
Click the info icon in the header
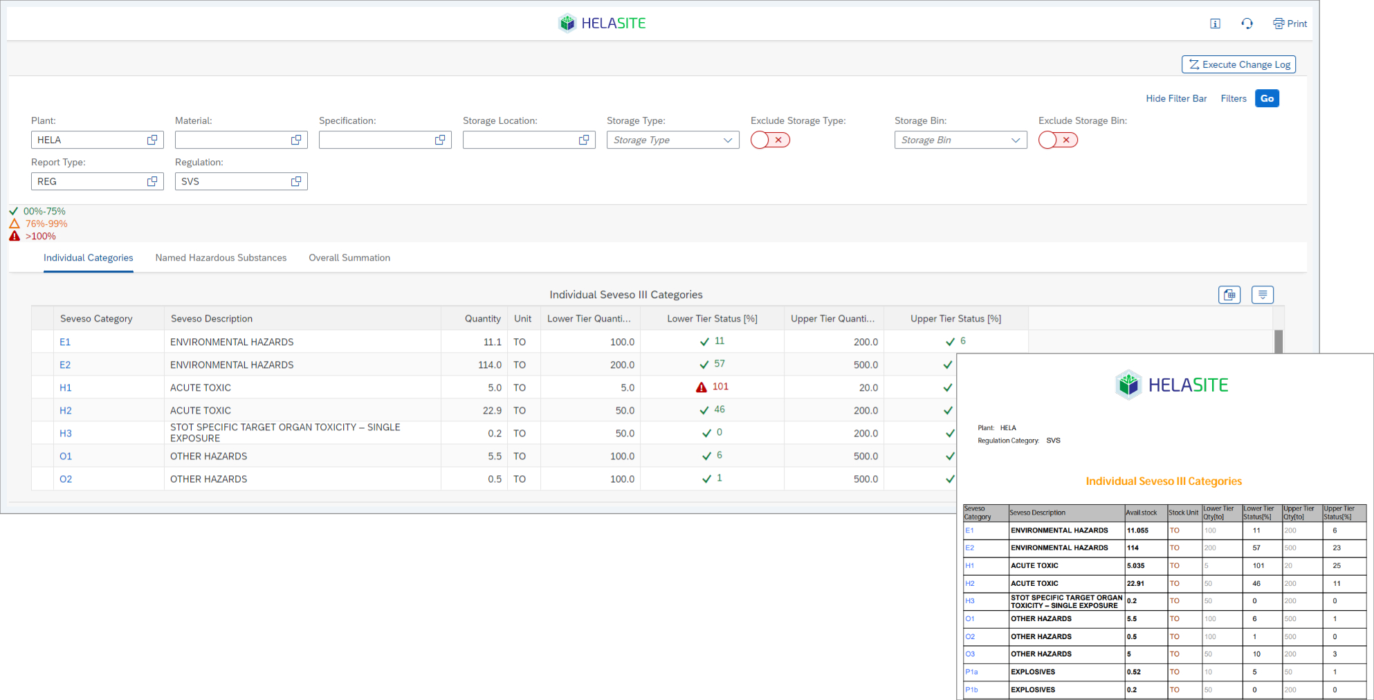tap(1215, 24)
